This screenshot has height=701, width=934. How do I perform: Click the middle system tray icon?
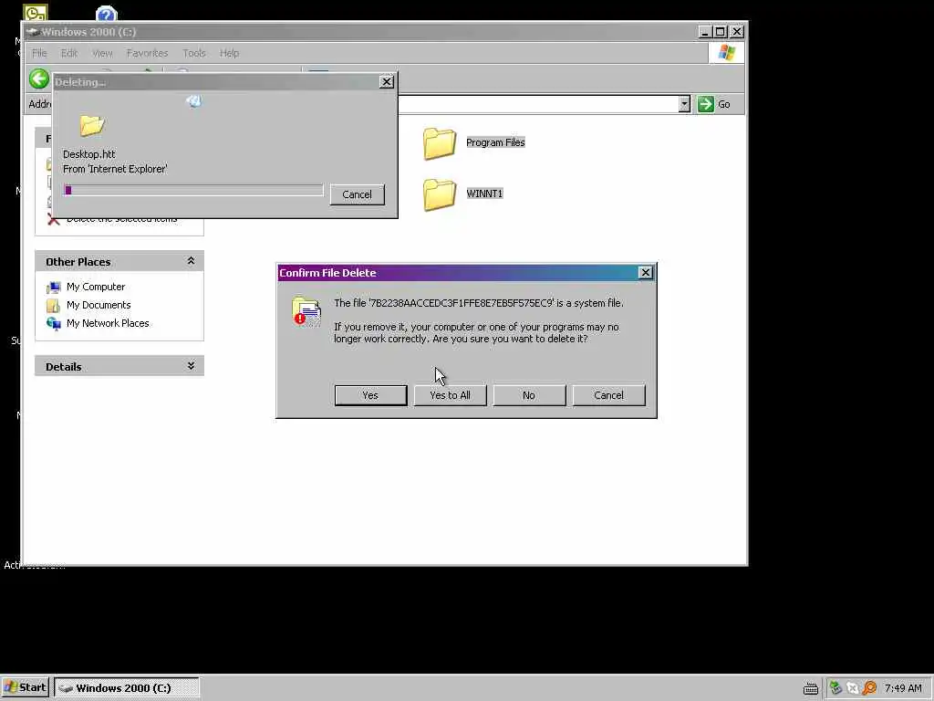click(853, 688)
